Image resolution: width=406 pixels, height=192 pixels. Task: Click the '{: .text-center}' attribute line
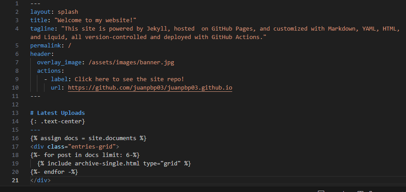point(57,121)
